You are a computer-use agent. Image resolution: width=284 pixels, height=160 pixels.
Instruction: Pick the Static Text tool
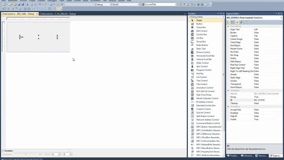205,48
